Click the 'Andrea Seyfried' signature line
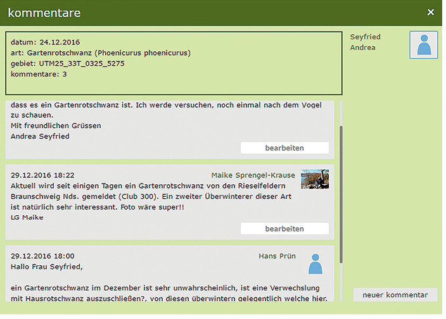Viewport: 446px width, 319px height. pos(40,136)
